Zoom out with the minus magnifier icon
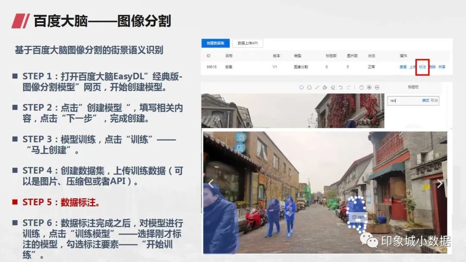 [x=377, y=87]
